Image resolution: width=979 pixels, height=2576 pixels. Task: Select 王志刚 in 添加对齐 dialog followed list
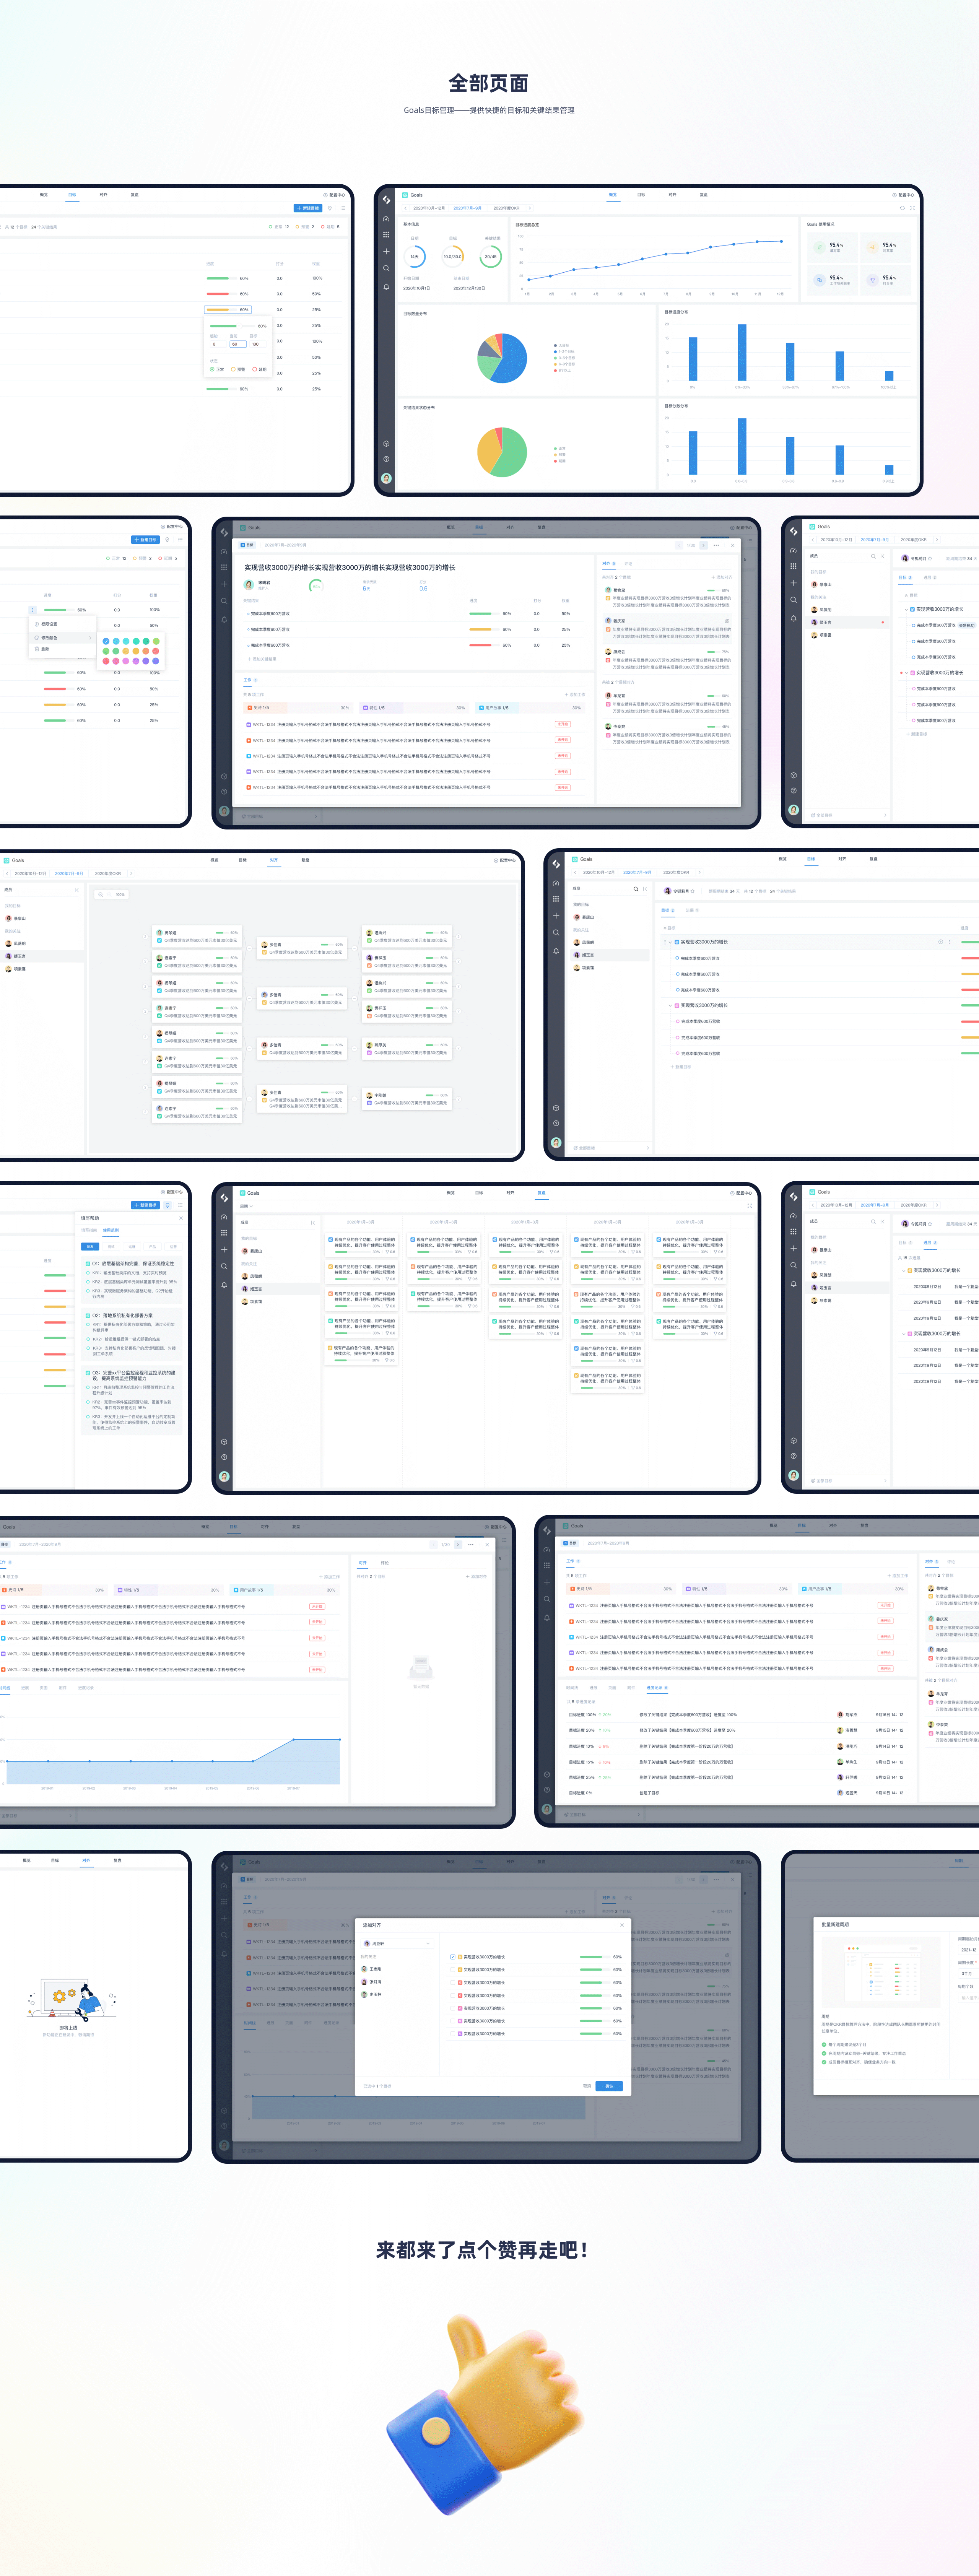point(375,1969)
